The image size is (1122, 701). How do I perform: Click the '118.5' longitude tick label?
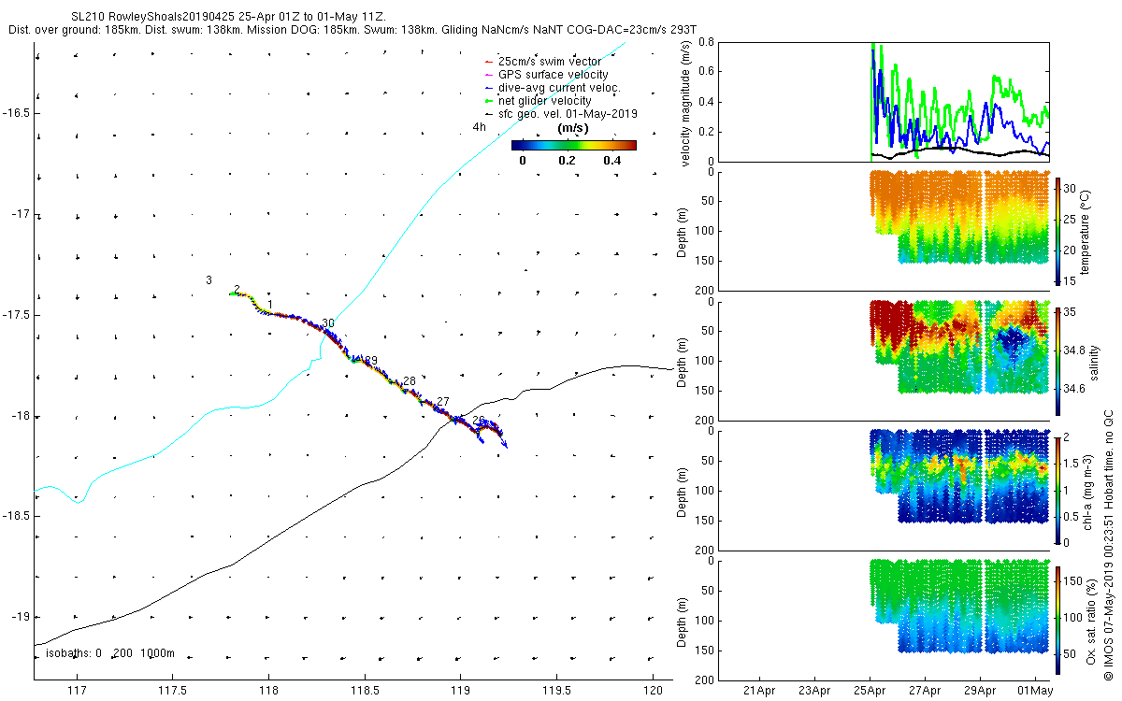(x=365, y=692)
